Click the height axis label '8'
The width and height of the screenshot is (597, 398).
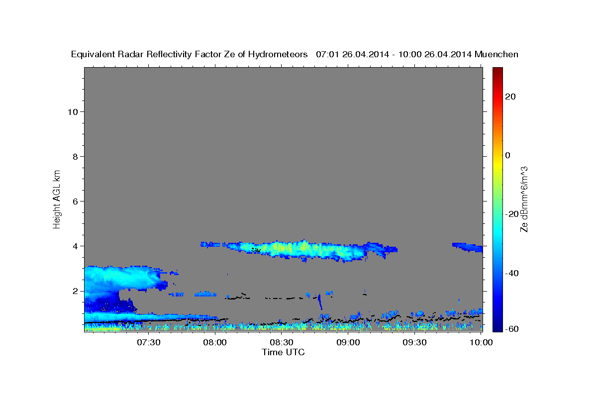[75, 156]
